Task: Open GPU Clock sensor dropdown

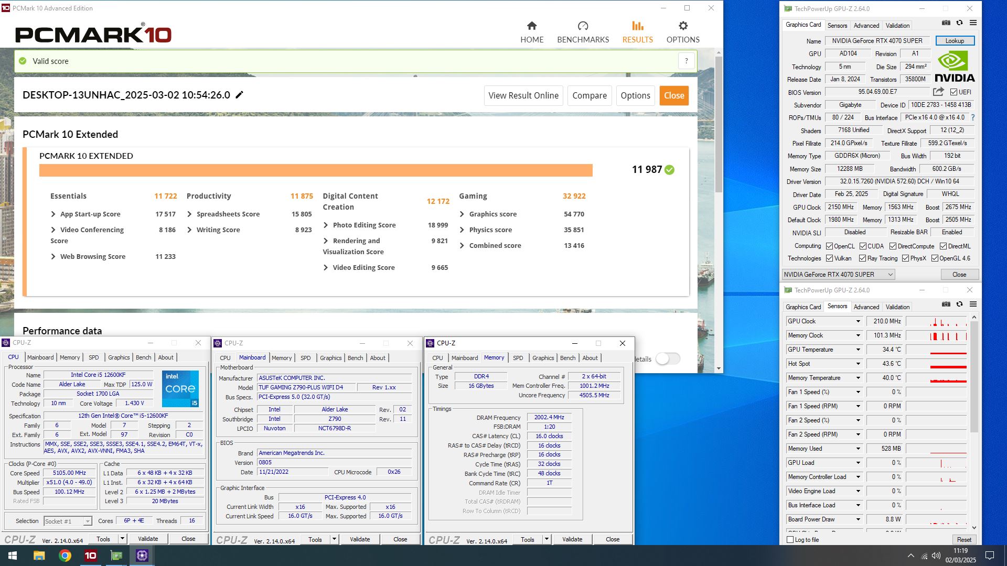Action: click(x=858, y=321)
